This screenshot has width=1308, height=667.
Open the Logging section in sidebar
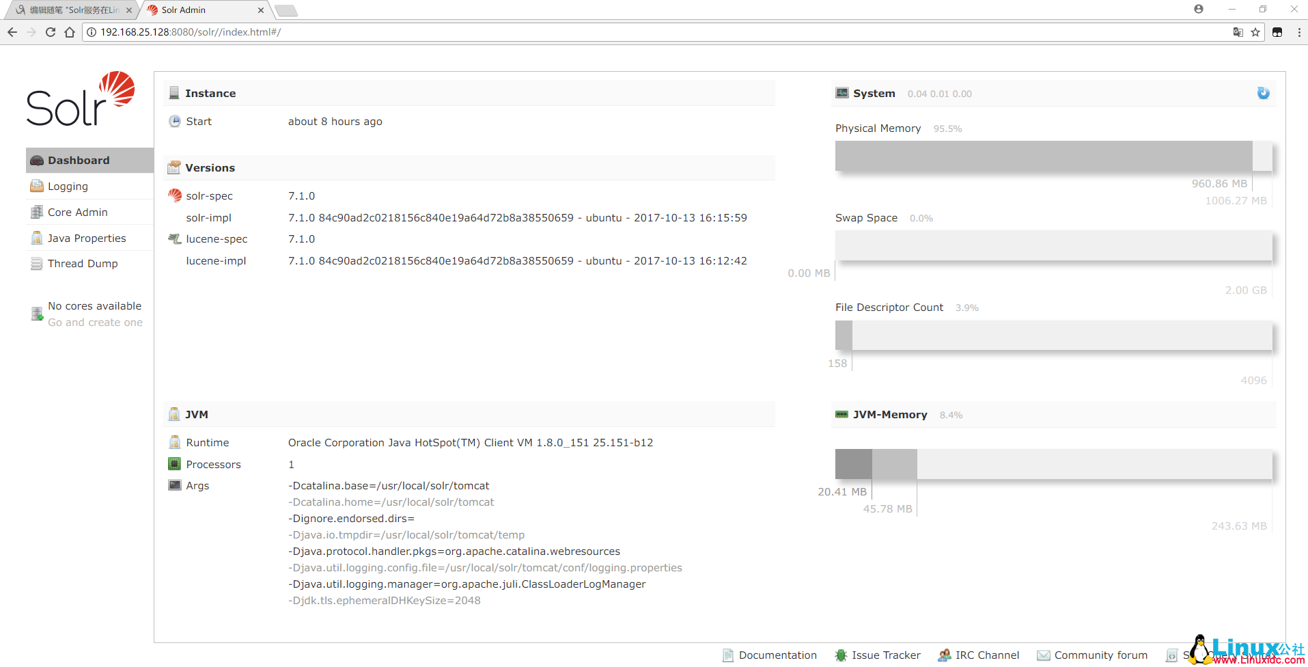[x=67, y=186]
